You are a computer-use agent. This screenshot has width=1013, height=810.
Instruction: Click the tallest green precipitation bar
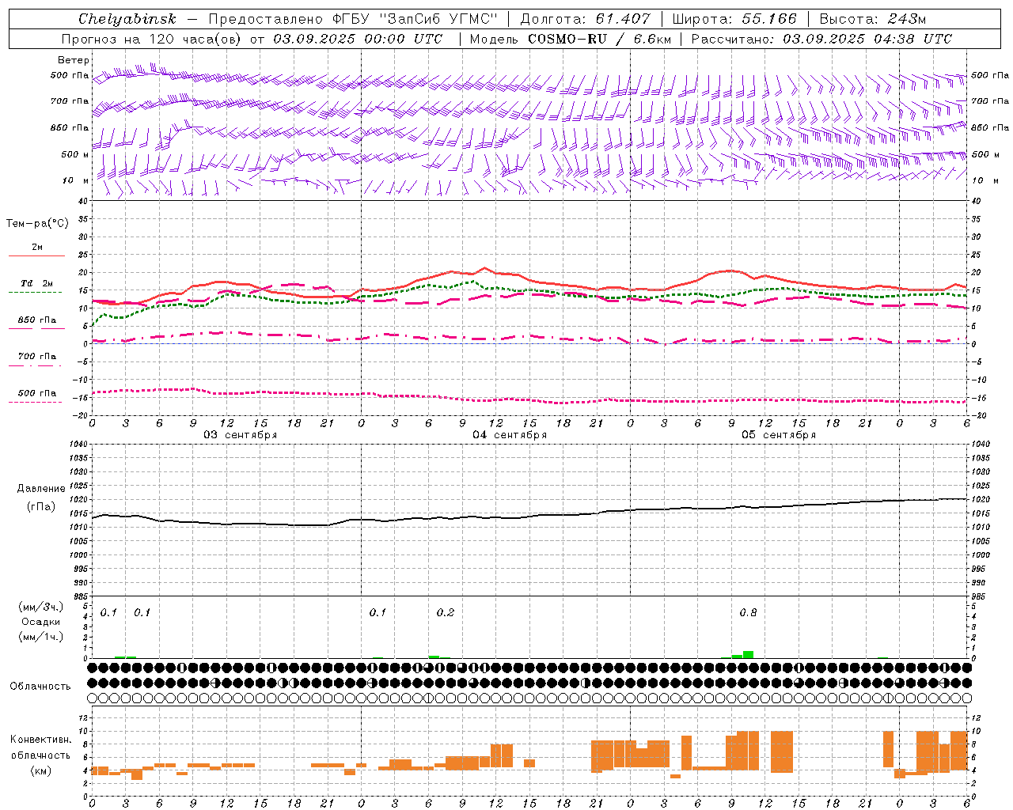(x=748, y=654)
